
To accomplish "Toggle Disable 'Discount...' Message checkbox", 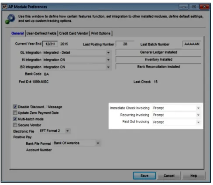I will pyautogui.click(x=15, y=107).
